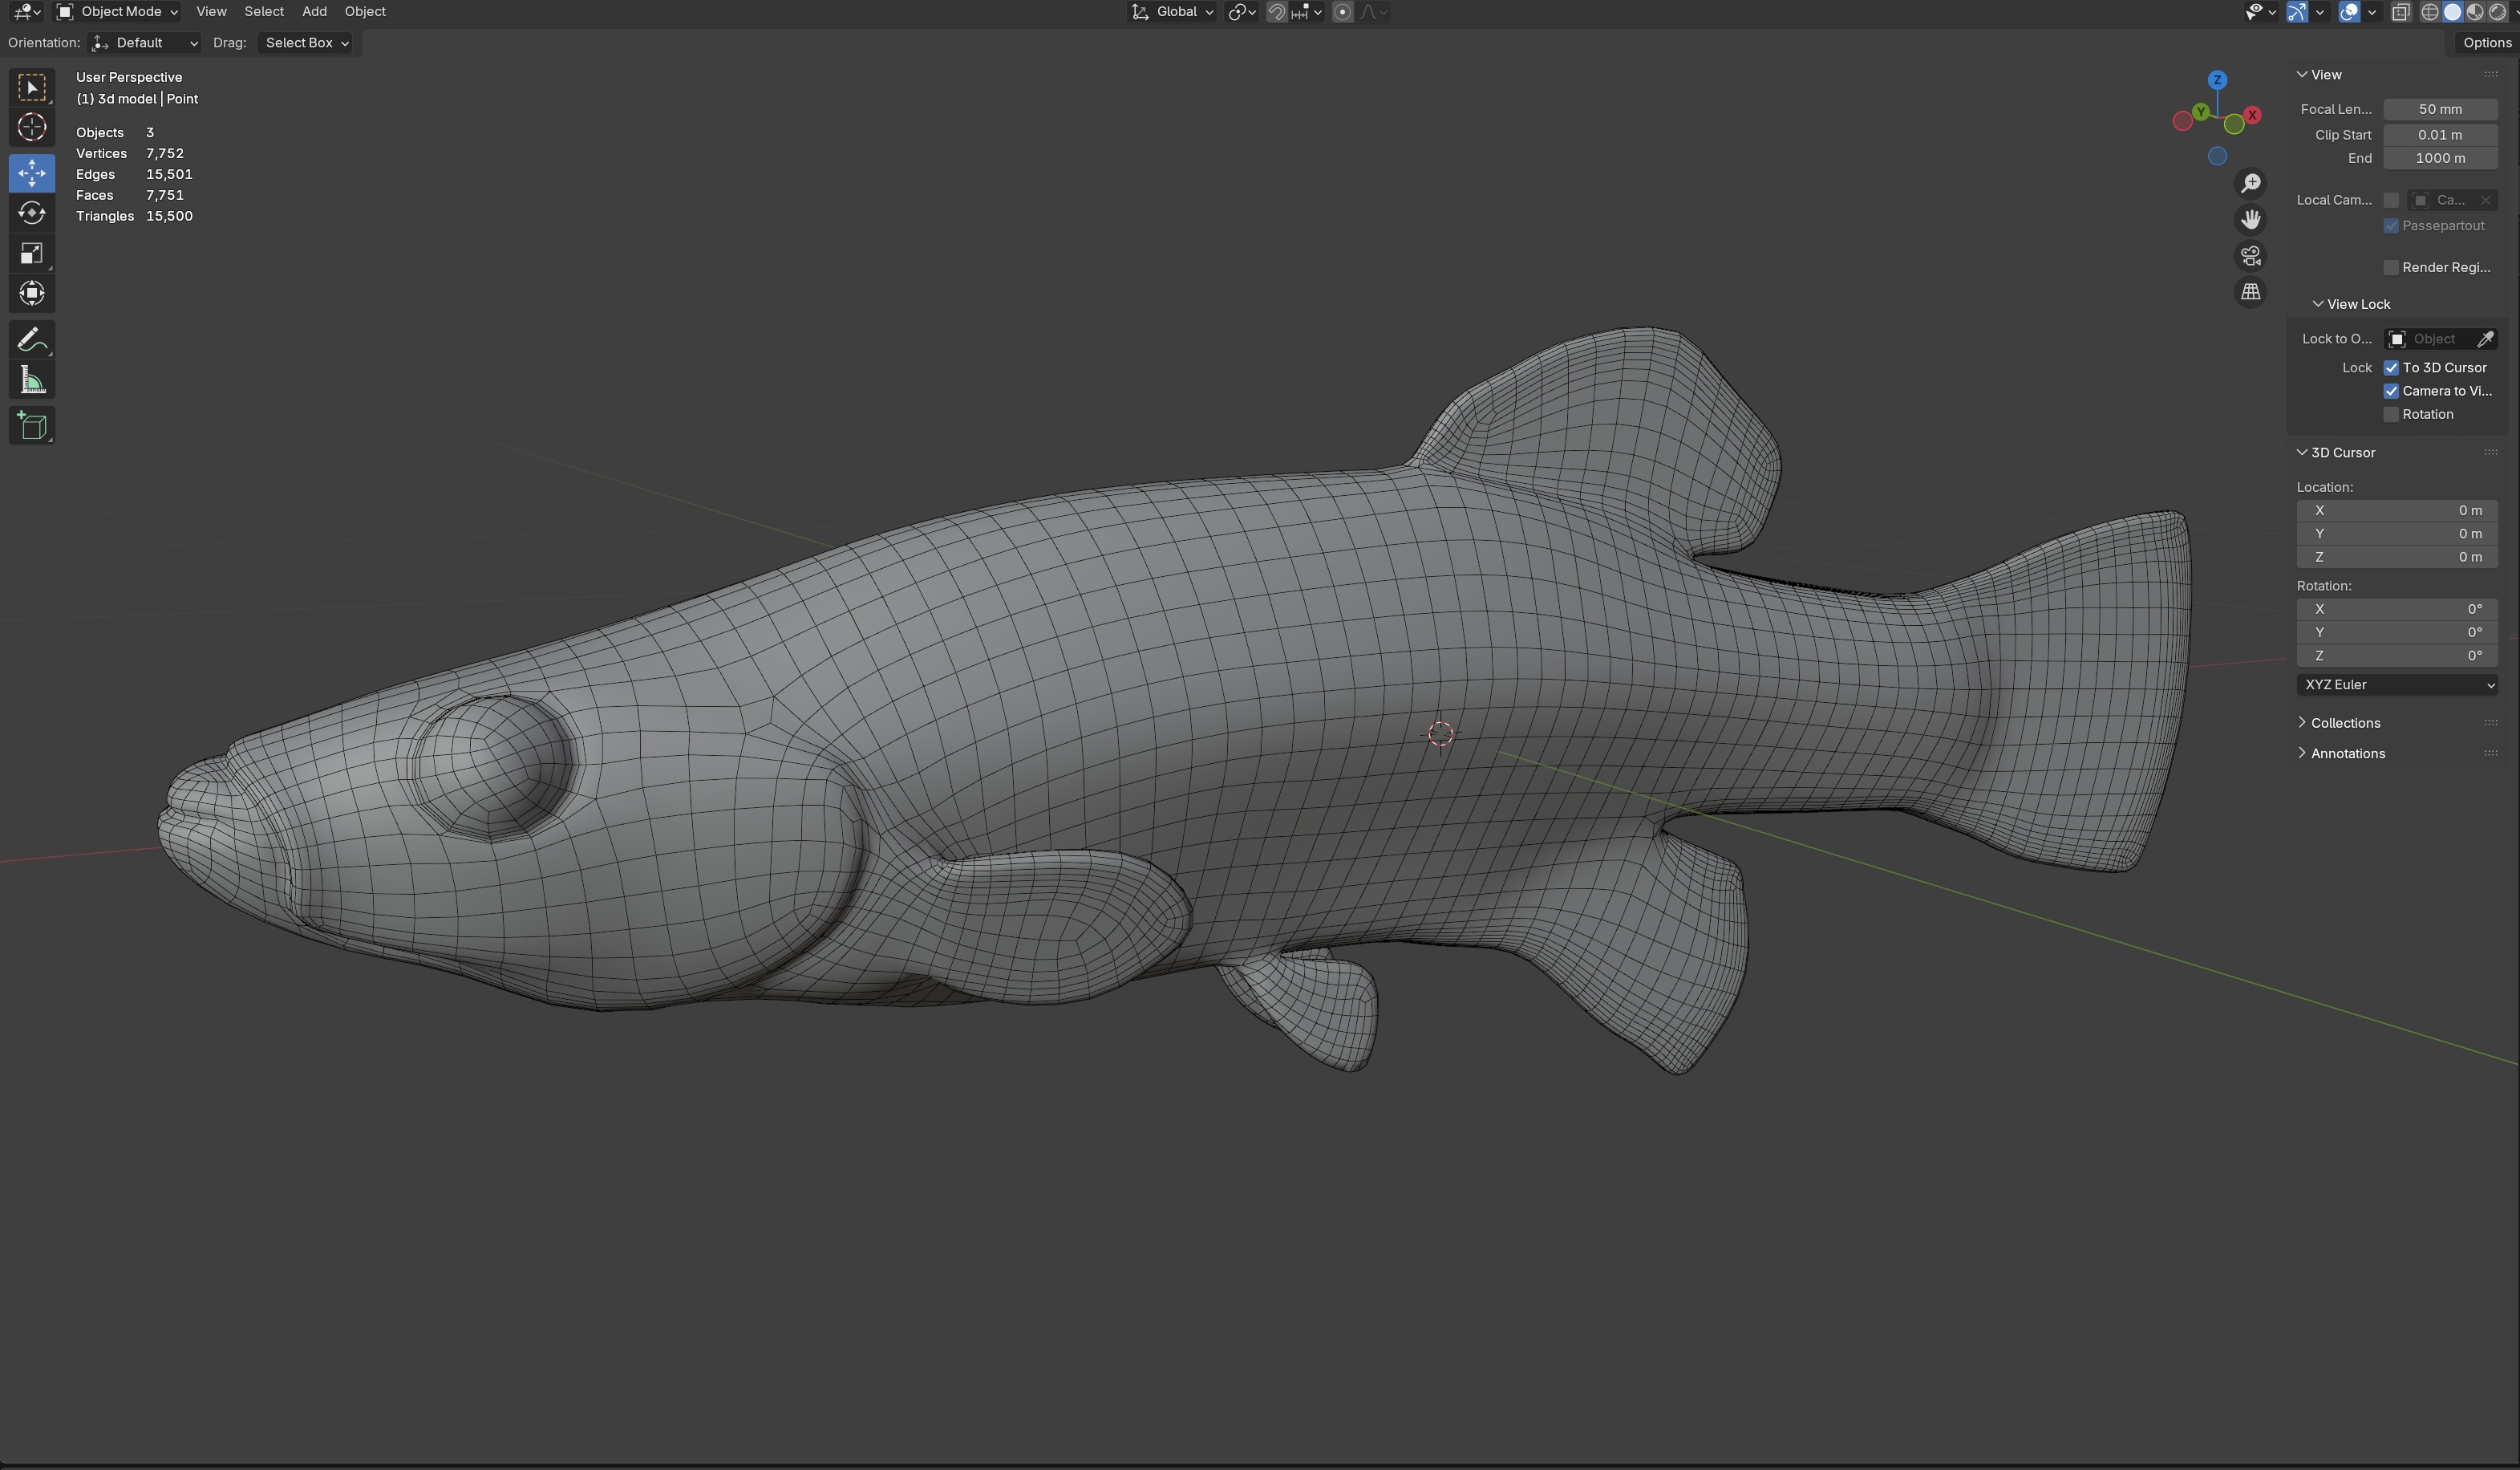Activate the Rotate tool

[32, 213]
